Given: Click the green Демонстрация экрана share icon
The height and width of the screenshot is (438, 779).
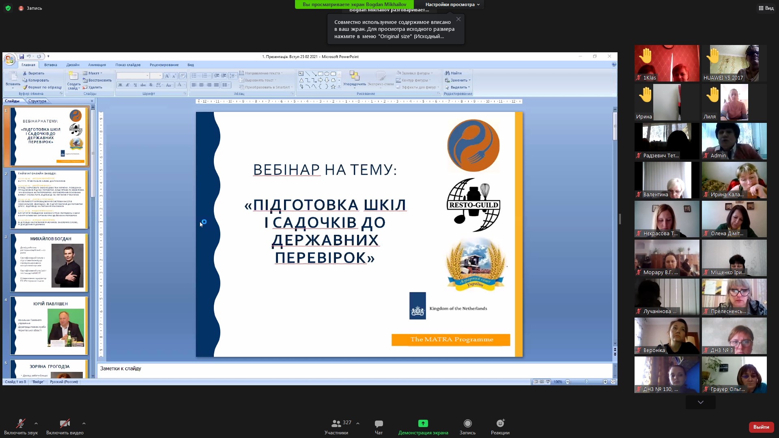Looking at the screenshot, I should pos(423,423).
